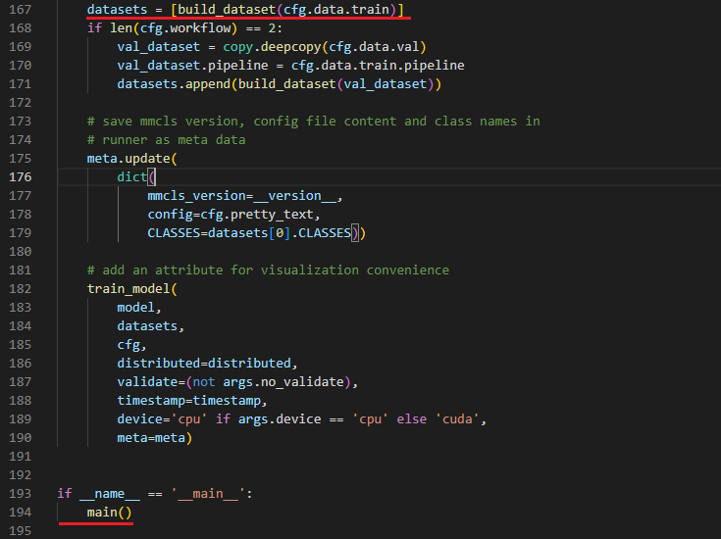Viewport: 721px width, 539px height.
Task: Click the comment '# save mmcls version' line
Action: point(314,122)
